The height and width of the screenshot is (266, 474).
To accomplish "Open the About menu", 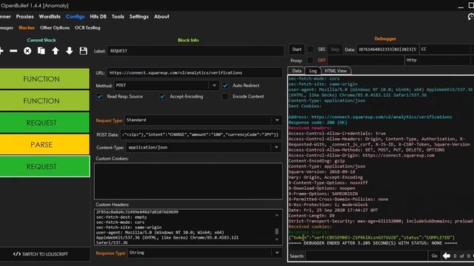I will (161, 16).
